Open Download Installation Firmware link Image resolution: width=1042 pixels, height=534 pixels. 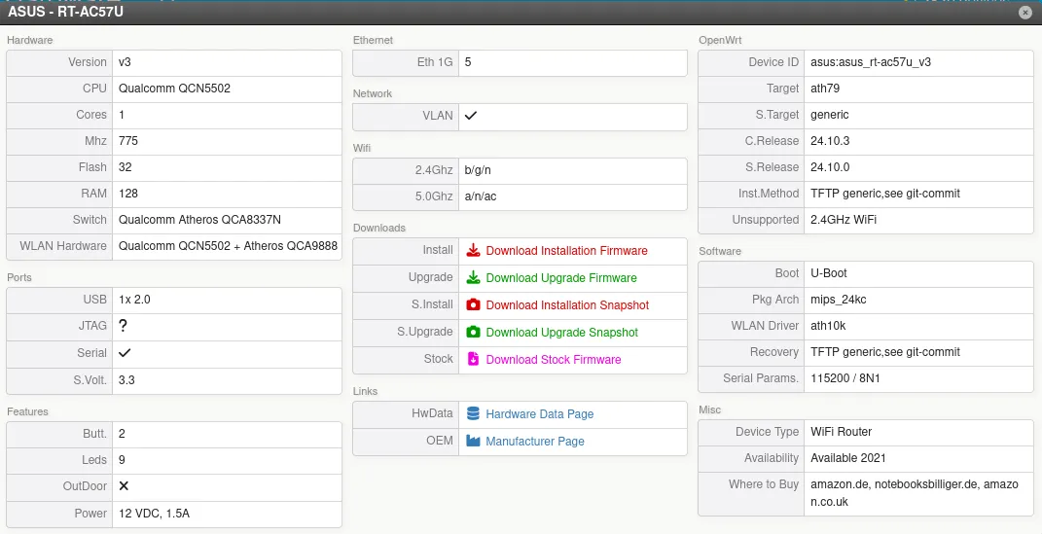tap(566, 251)
